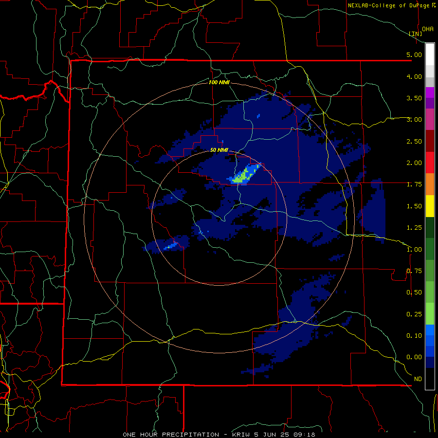Screen dimensions: 438x438
Task: Pick the bright light-green swatch near 0.25
Action: (x=430, y=314)
